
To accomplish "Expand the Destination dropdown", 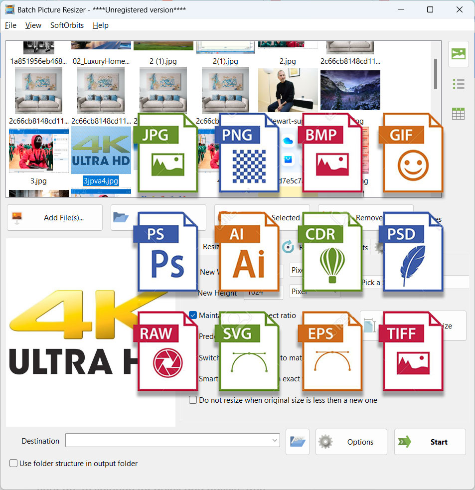I will point(275,440).
